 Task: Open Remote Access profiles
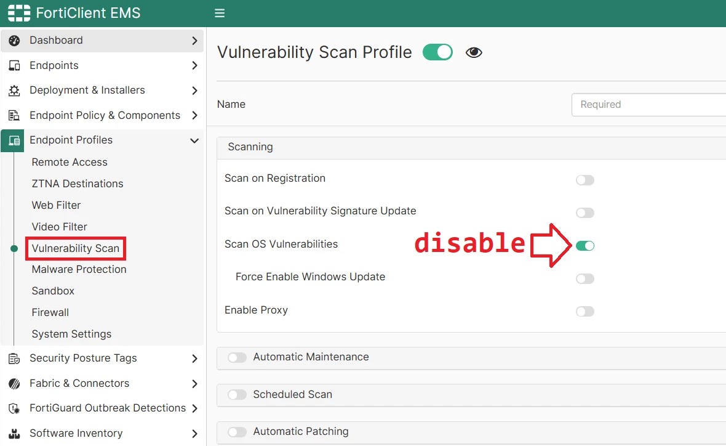[x=70, y=162]
